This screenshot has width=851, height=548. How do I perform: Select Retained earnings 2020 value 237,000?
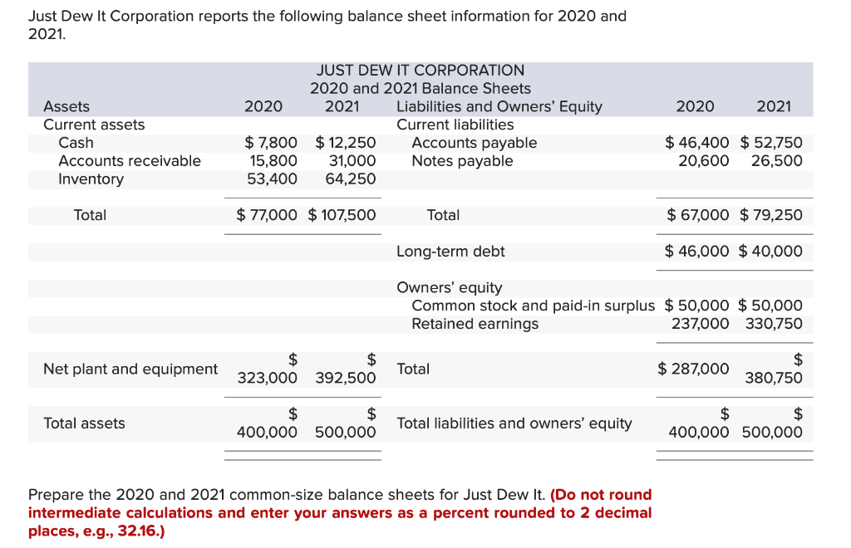pyautogui.click(x=700, y=324)
